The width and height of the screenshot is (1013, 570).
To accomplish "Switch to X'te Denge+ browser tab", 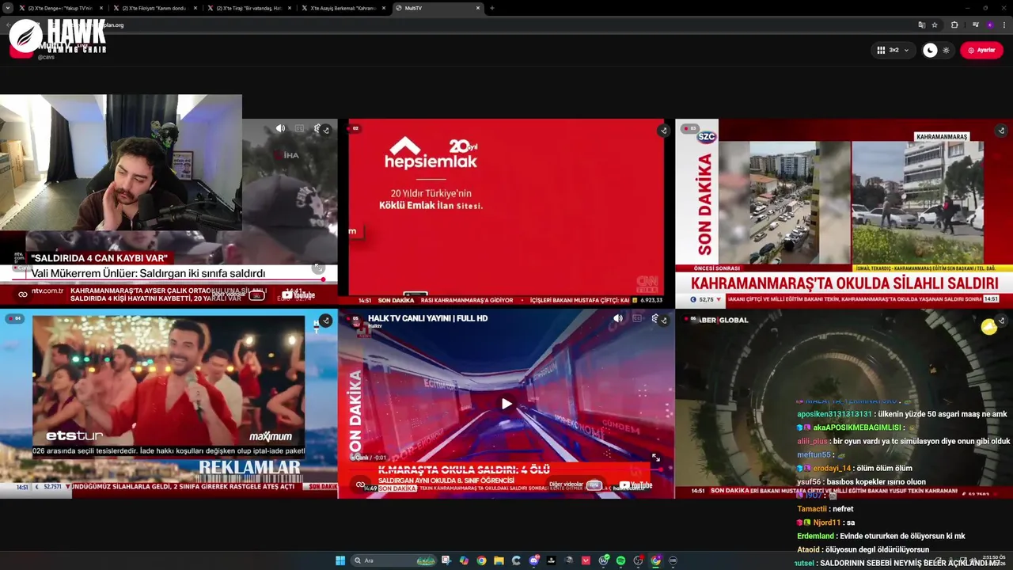I will coord(61,8).
